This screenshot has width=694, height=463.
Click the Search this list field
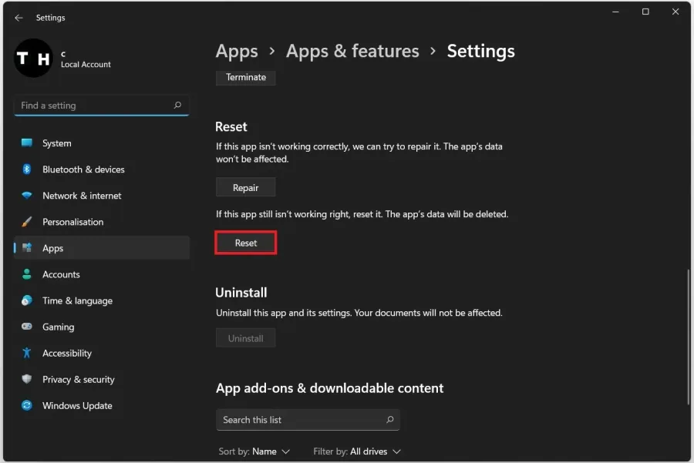308,419
